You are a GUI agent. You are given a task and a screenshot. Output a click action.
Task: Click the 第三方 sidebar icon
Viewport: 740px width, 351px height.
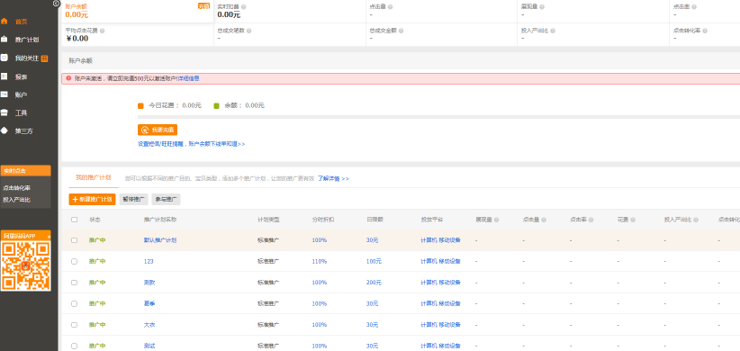pos(4,130)
